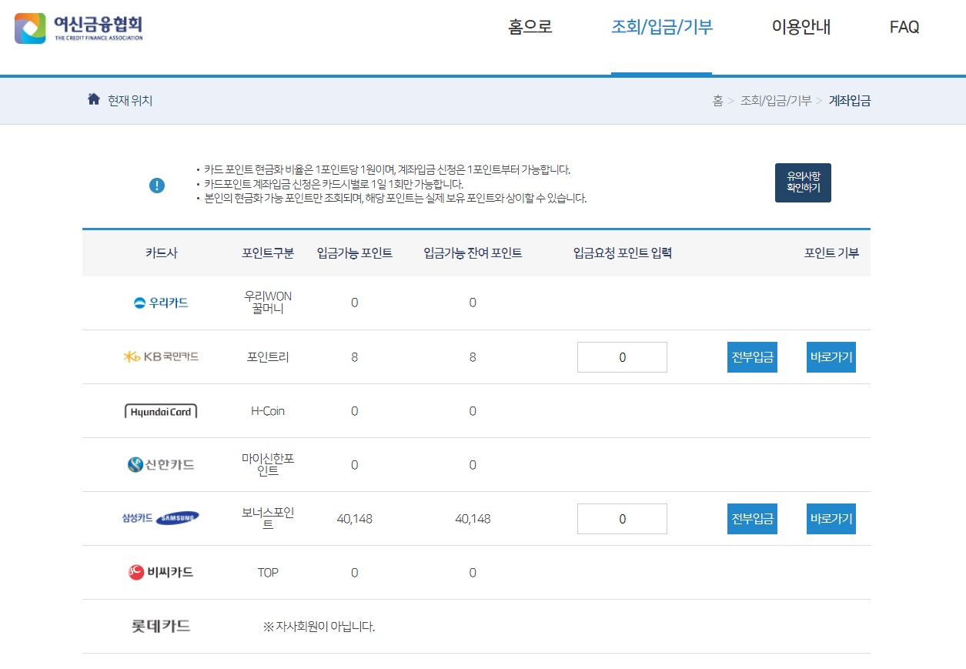Click the Hyundai Card logo

(160, 410)
